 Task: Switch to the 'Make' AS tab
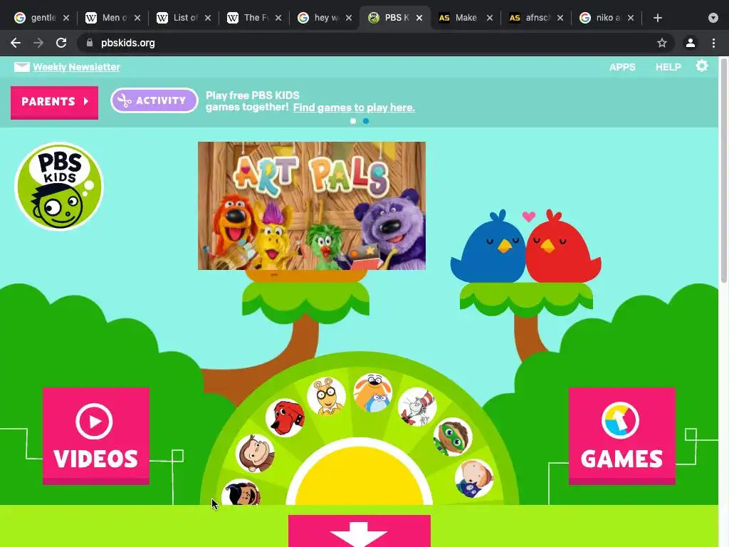(466, 18)
